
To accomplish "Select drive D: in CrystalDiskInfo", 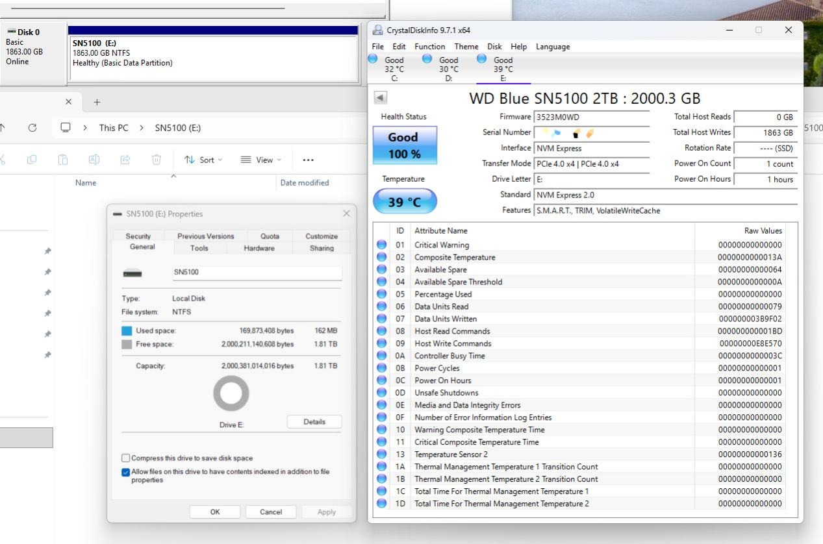I will tap(448, 64).
